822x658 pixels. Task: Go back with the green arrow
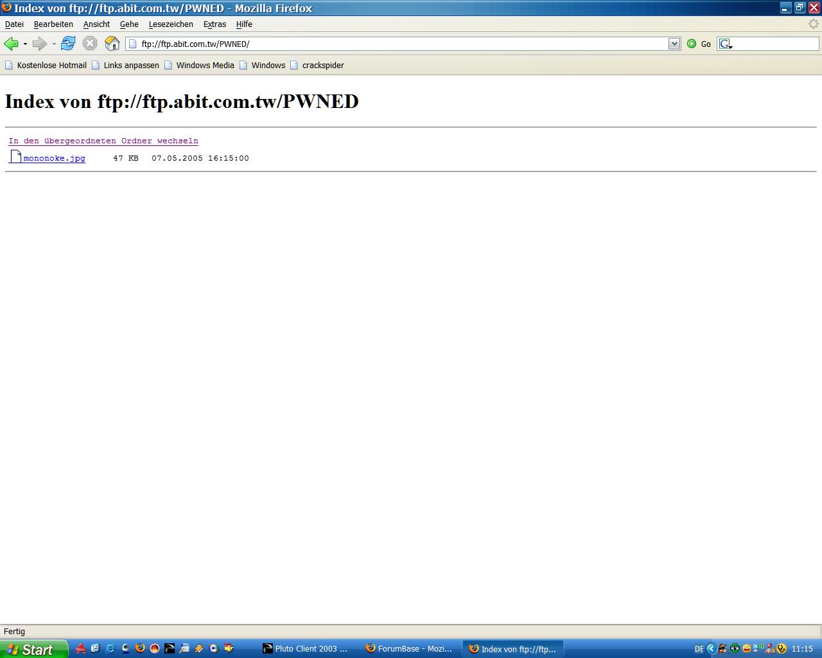pos(11,44)
